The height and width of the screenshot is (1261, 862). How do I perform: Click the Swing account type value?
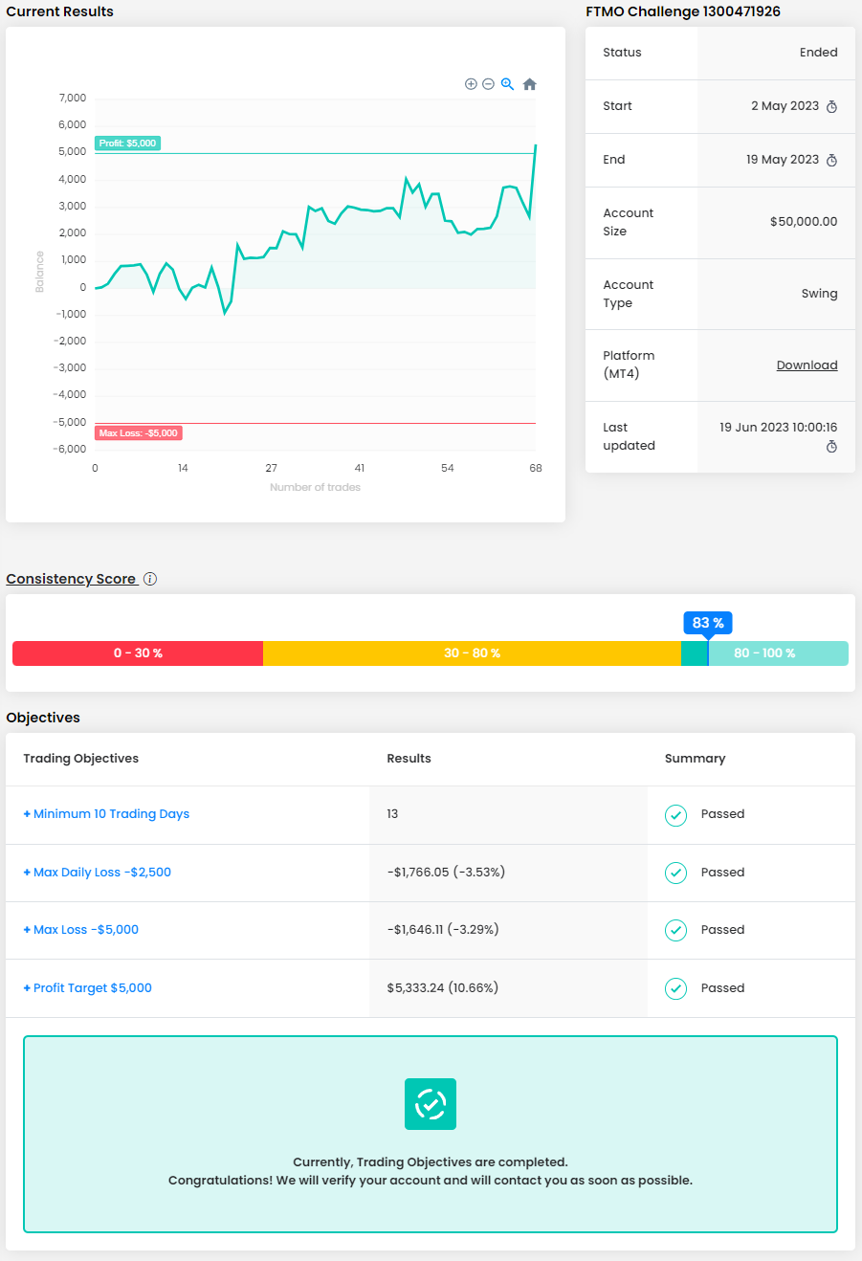tap(819, 294)
